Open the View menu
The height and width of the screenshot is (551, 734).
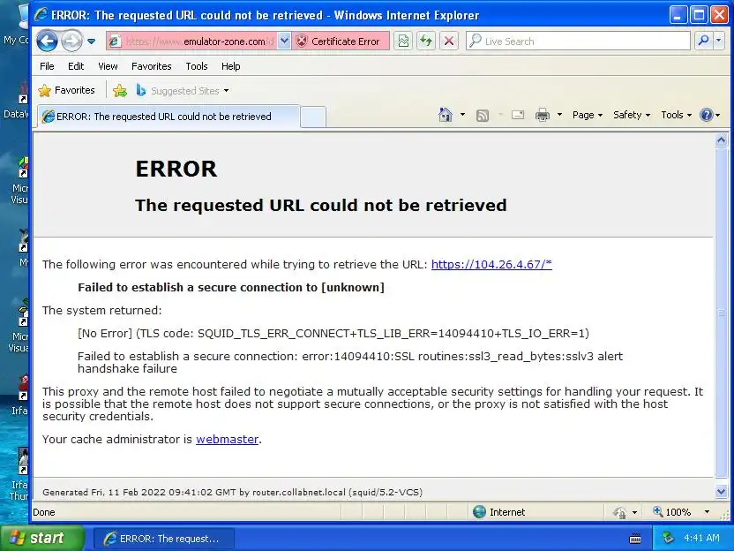[108, 66]
